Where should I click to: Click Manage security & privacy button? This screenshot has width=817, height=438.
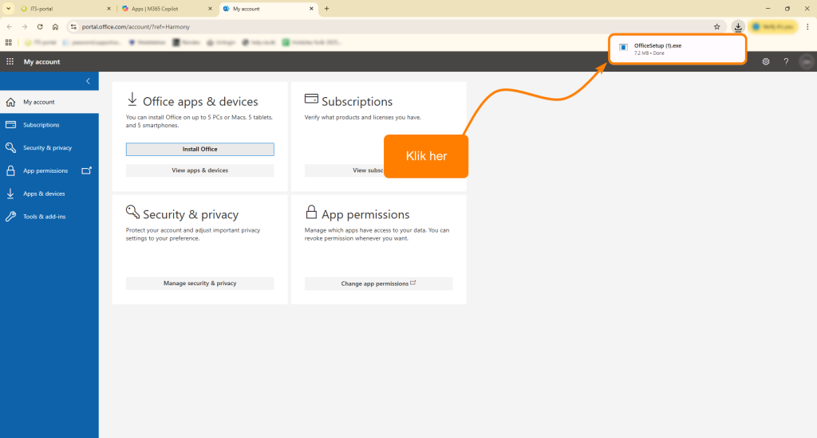tap(199, 284)
